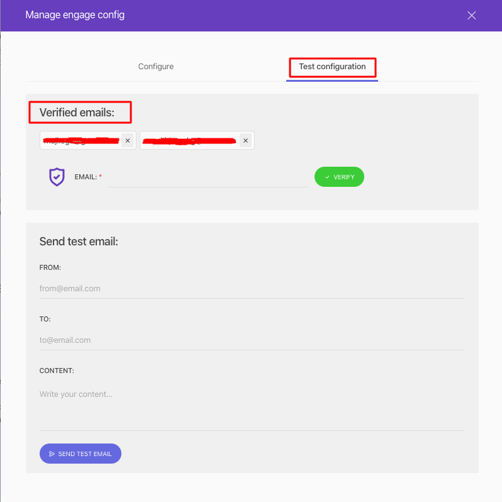Select the Test configuration tab
The image size is (502, 502).
332,67
